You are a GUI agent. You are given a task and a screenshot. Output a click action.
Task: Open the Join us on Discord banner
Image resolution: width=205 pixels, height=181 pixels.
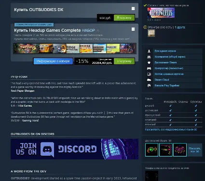tap(74, 149)
